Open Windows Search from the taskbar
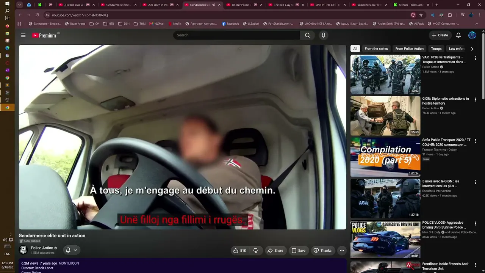485x273 pixels. click(x=7, y=11)
